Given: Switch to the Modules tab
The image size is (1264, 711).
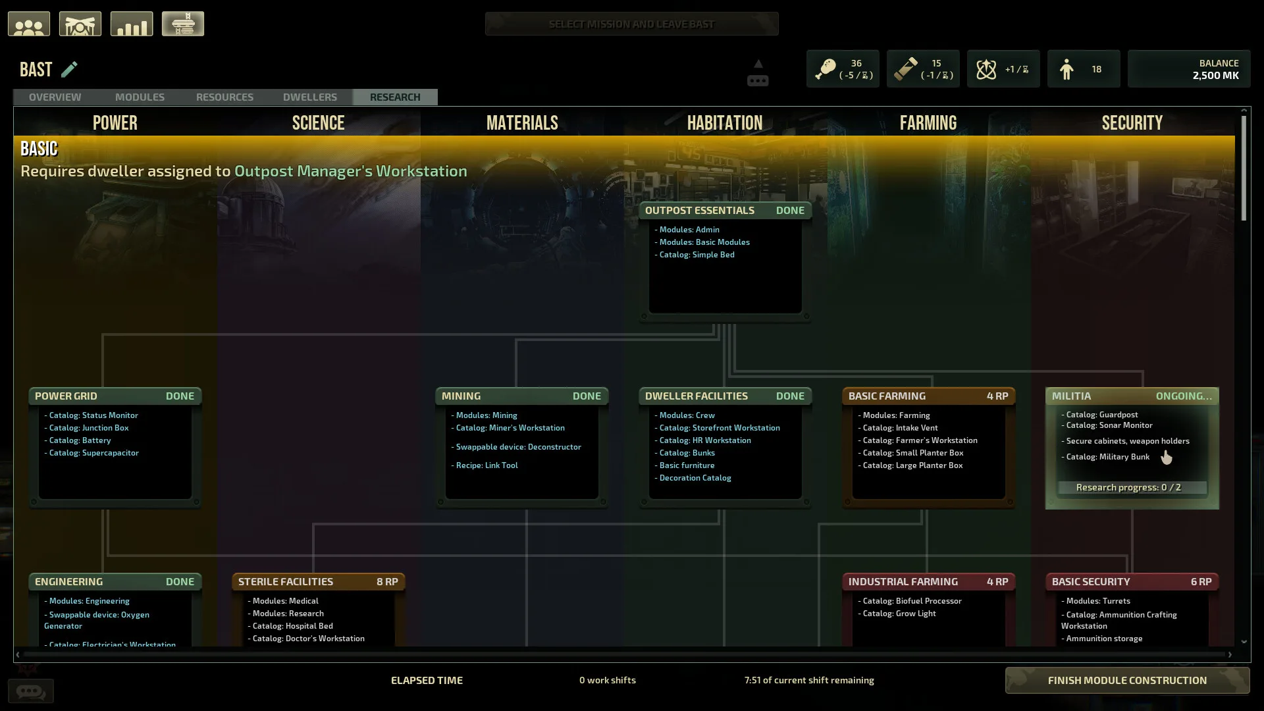Looking at the screenshot, I should 140,97.
